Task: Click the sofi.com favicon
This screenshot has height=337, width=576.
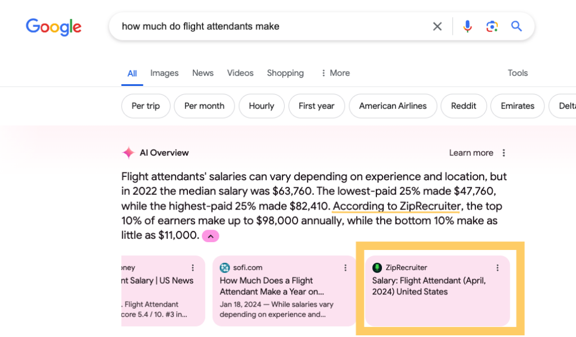Action: [224, 267]
